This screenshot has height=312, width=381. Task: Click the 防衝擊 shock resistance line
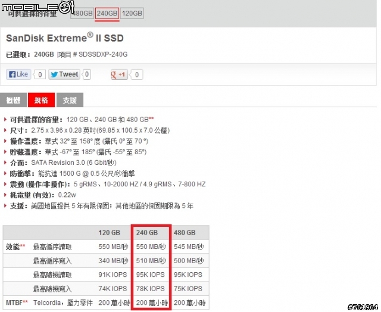(x=72, y=173)
